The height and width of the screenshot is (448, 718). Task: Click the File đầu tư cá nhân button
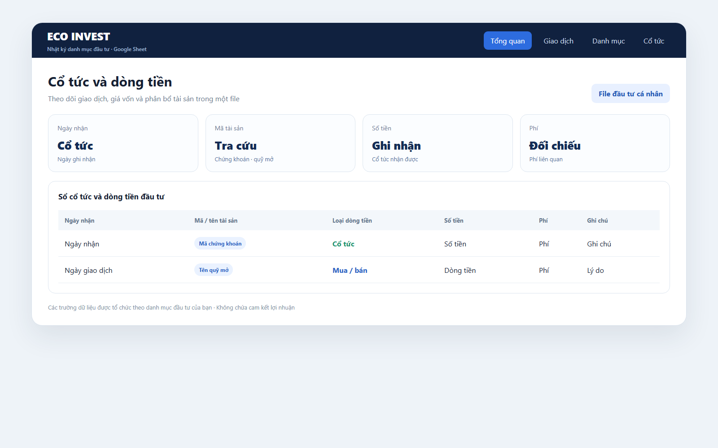click(630, 94)
